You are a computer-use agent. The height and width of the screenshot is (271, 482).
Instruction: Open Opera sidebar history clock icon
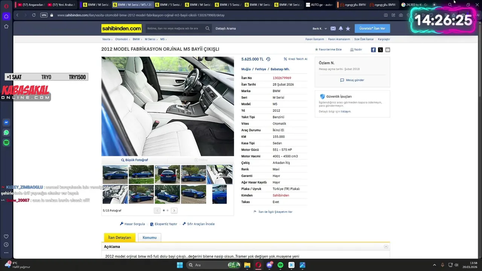6,245
